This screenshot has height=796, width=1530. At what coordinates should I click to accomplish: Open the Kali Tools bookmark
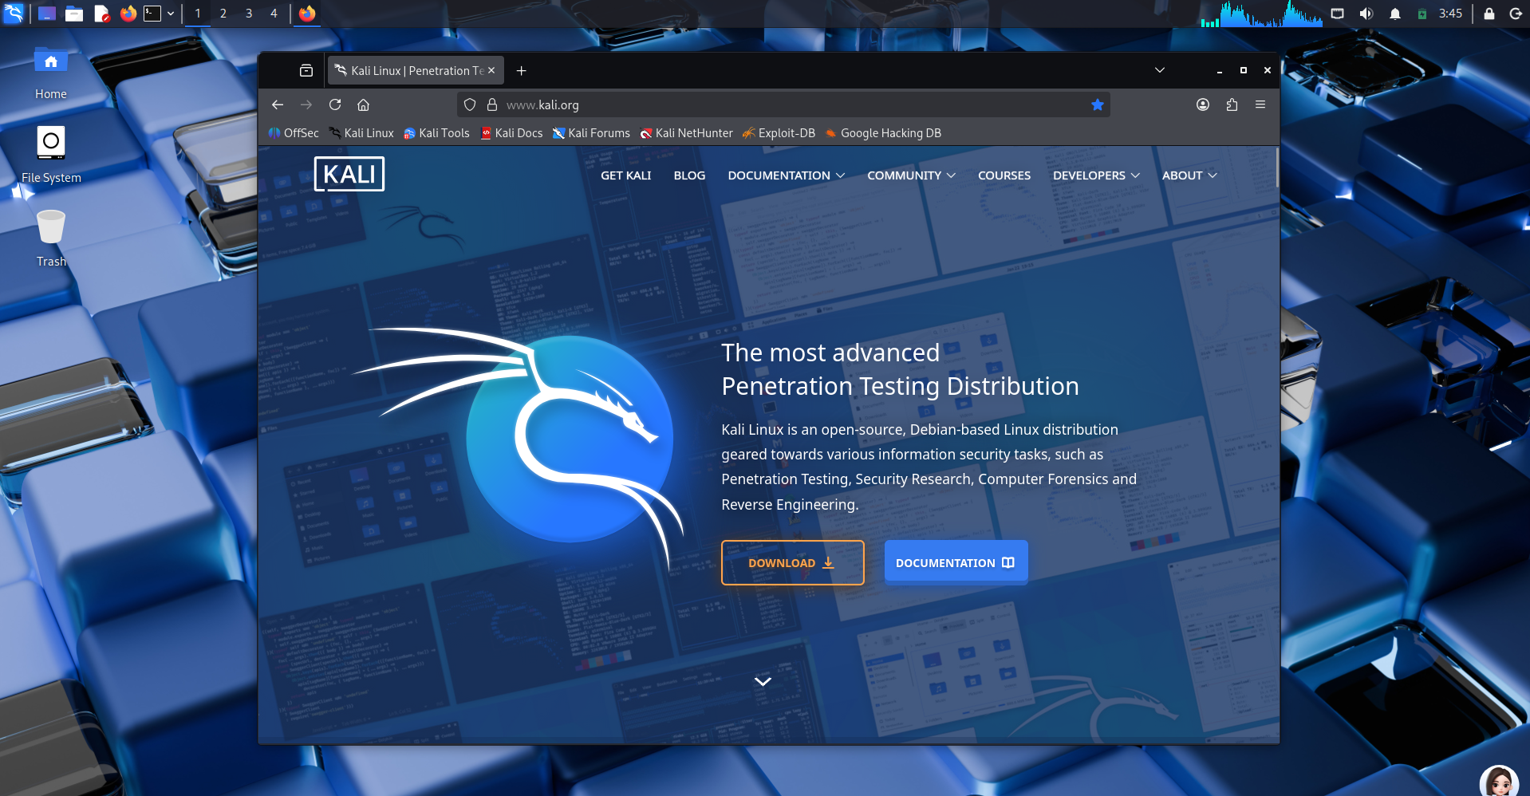436,133
